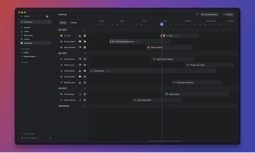
Task: Click Invite people
Action: 27,134
